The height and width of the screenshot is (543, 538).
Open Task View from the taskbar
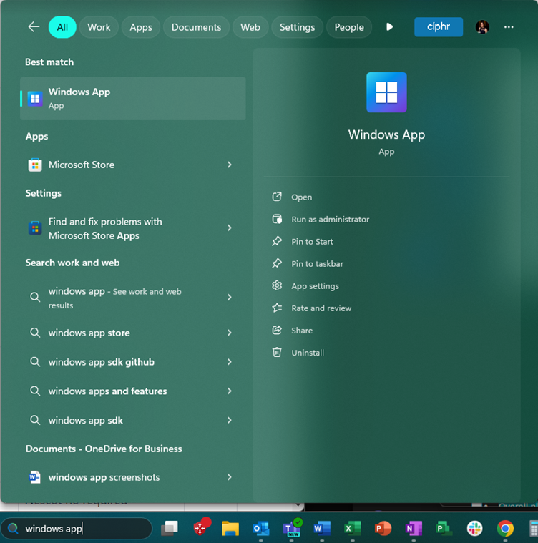(170, 529)
